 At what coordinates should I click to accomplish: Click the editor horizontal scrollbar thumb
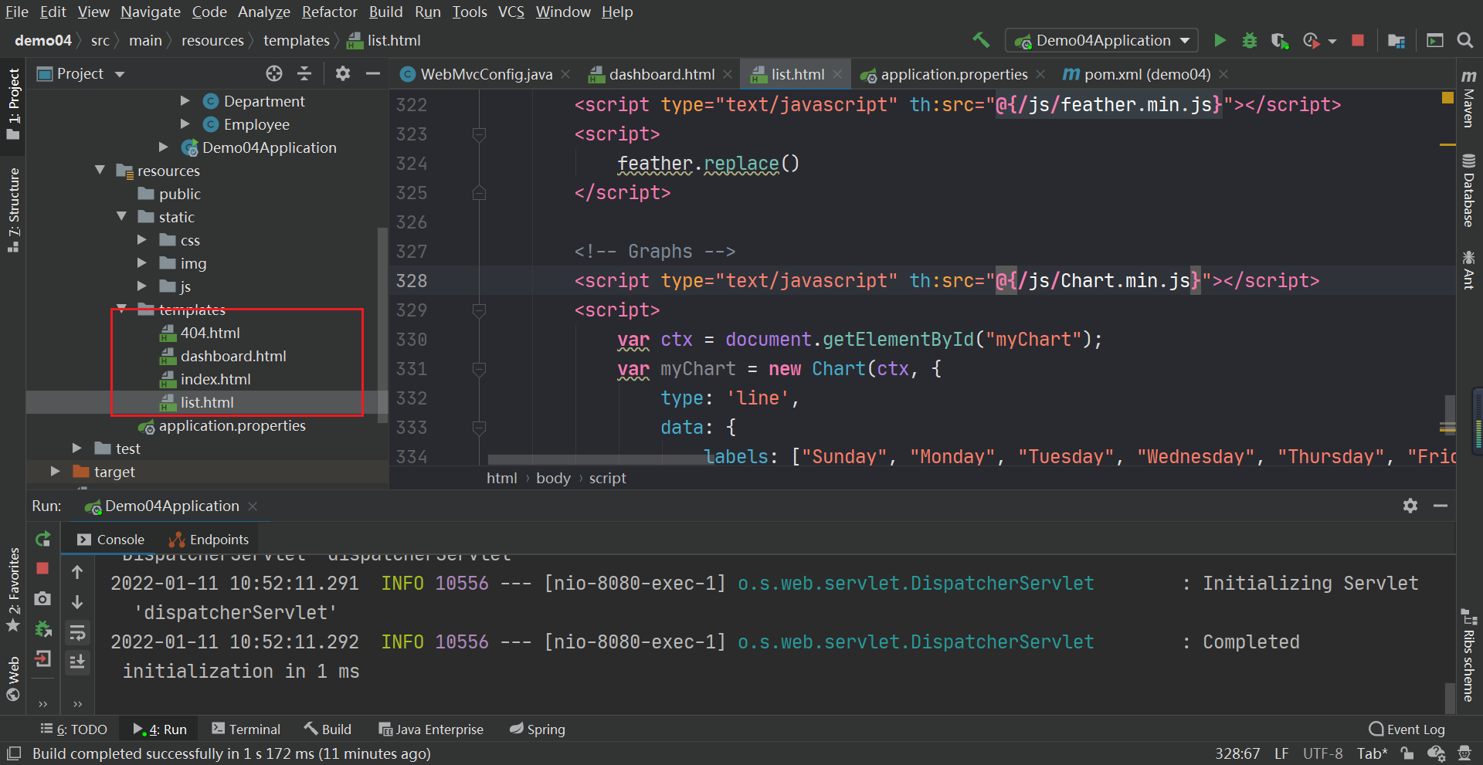[x=599, y=459]
